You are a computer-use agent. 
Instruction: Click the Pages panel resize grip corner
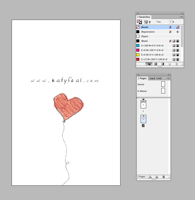tap(169, 177)
